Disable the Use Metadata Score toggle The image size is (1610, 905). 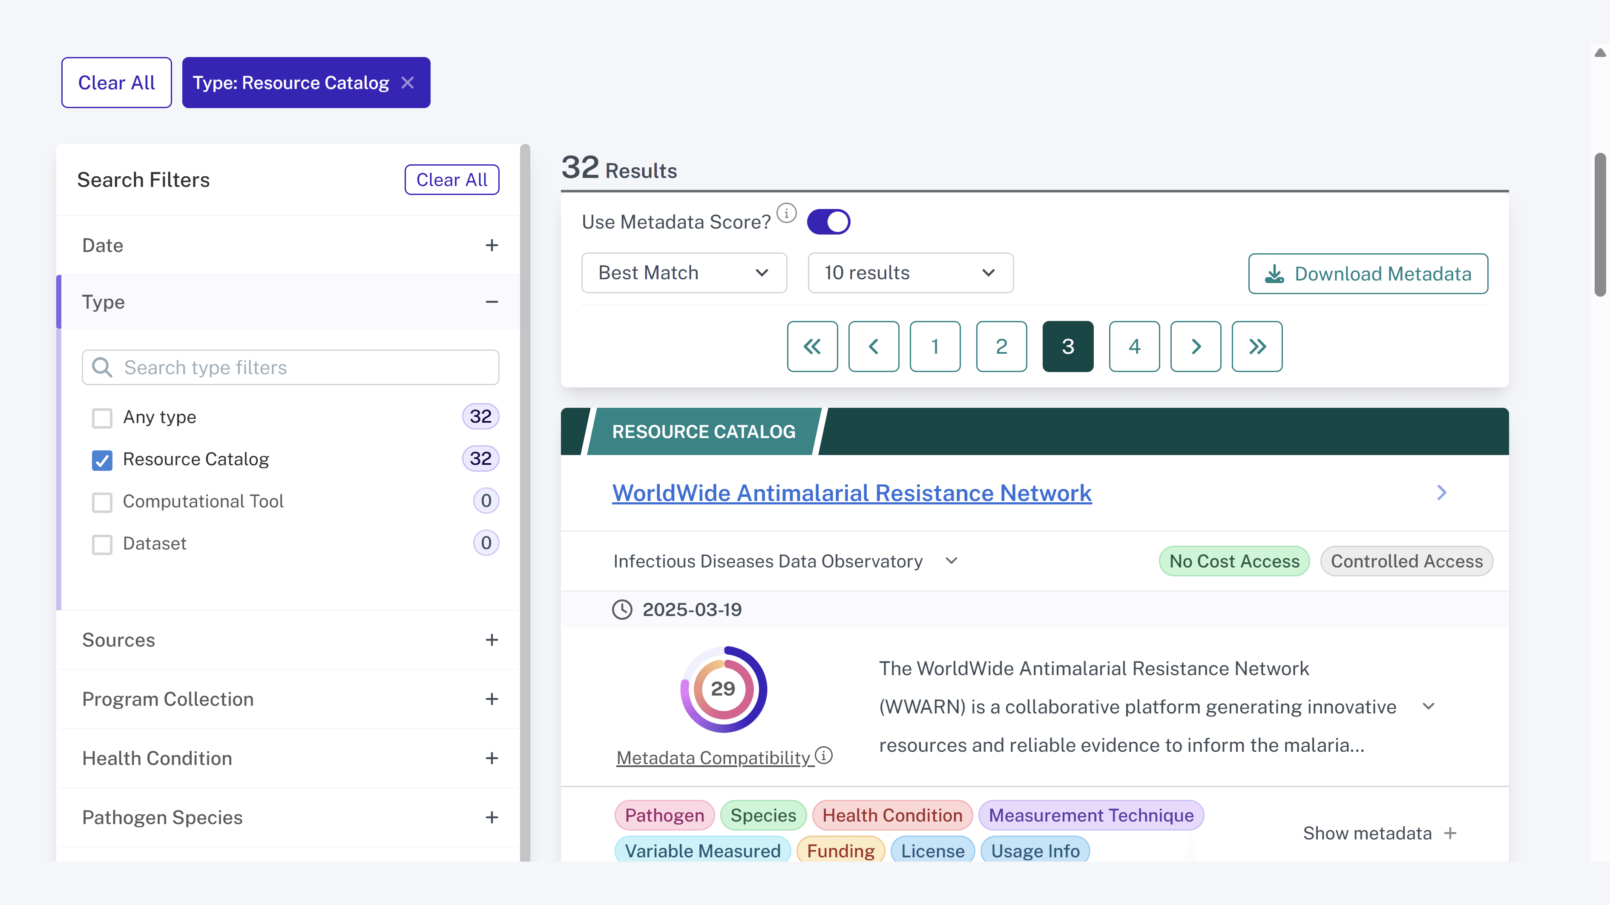click(829, 221)
